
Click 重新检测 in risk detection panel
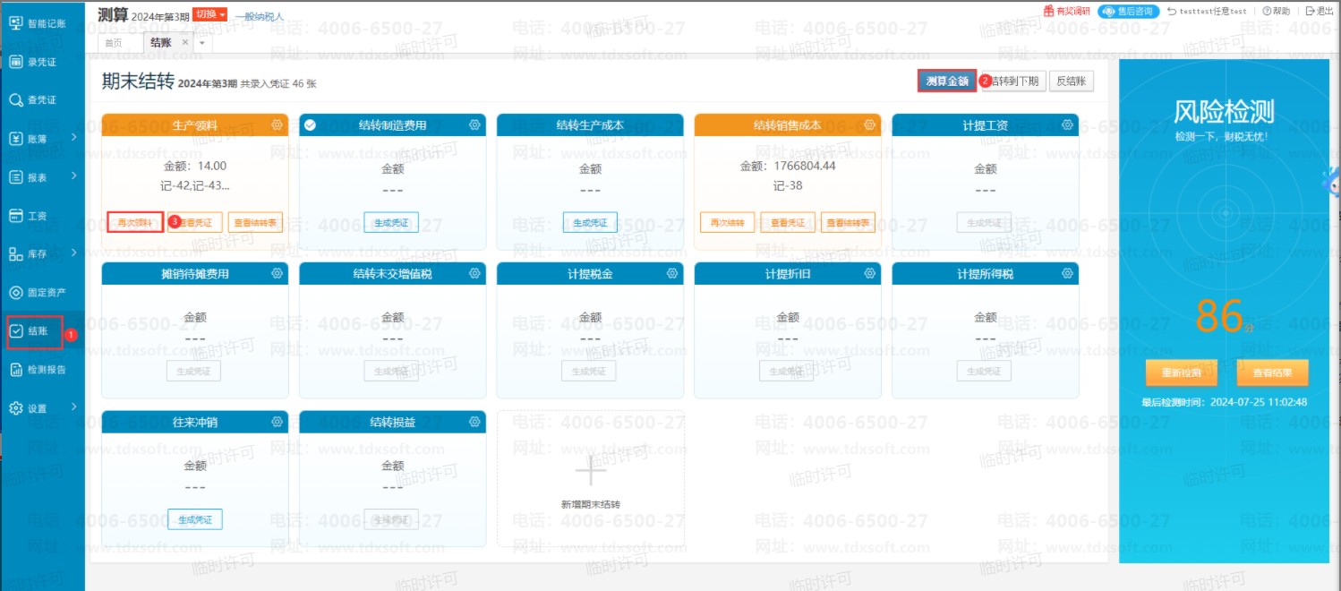(1180, 372)
